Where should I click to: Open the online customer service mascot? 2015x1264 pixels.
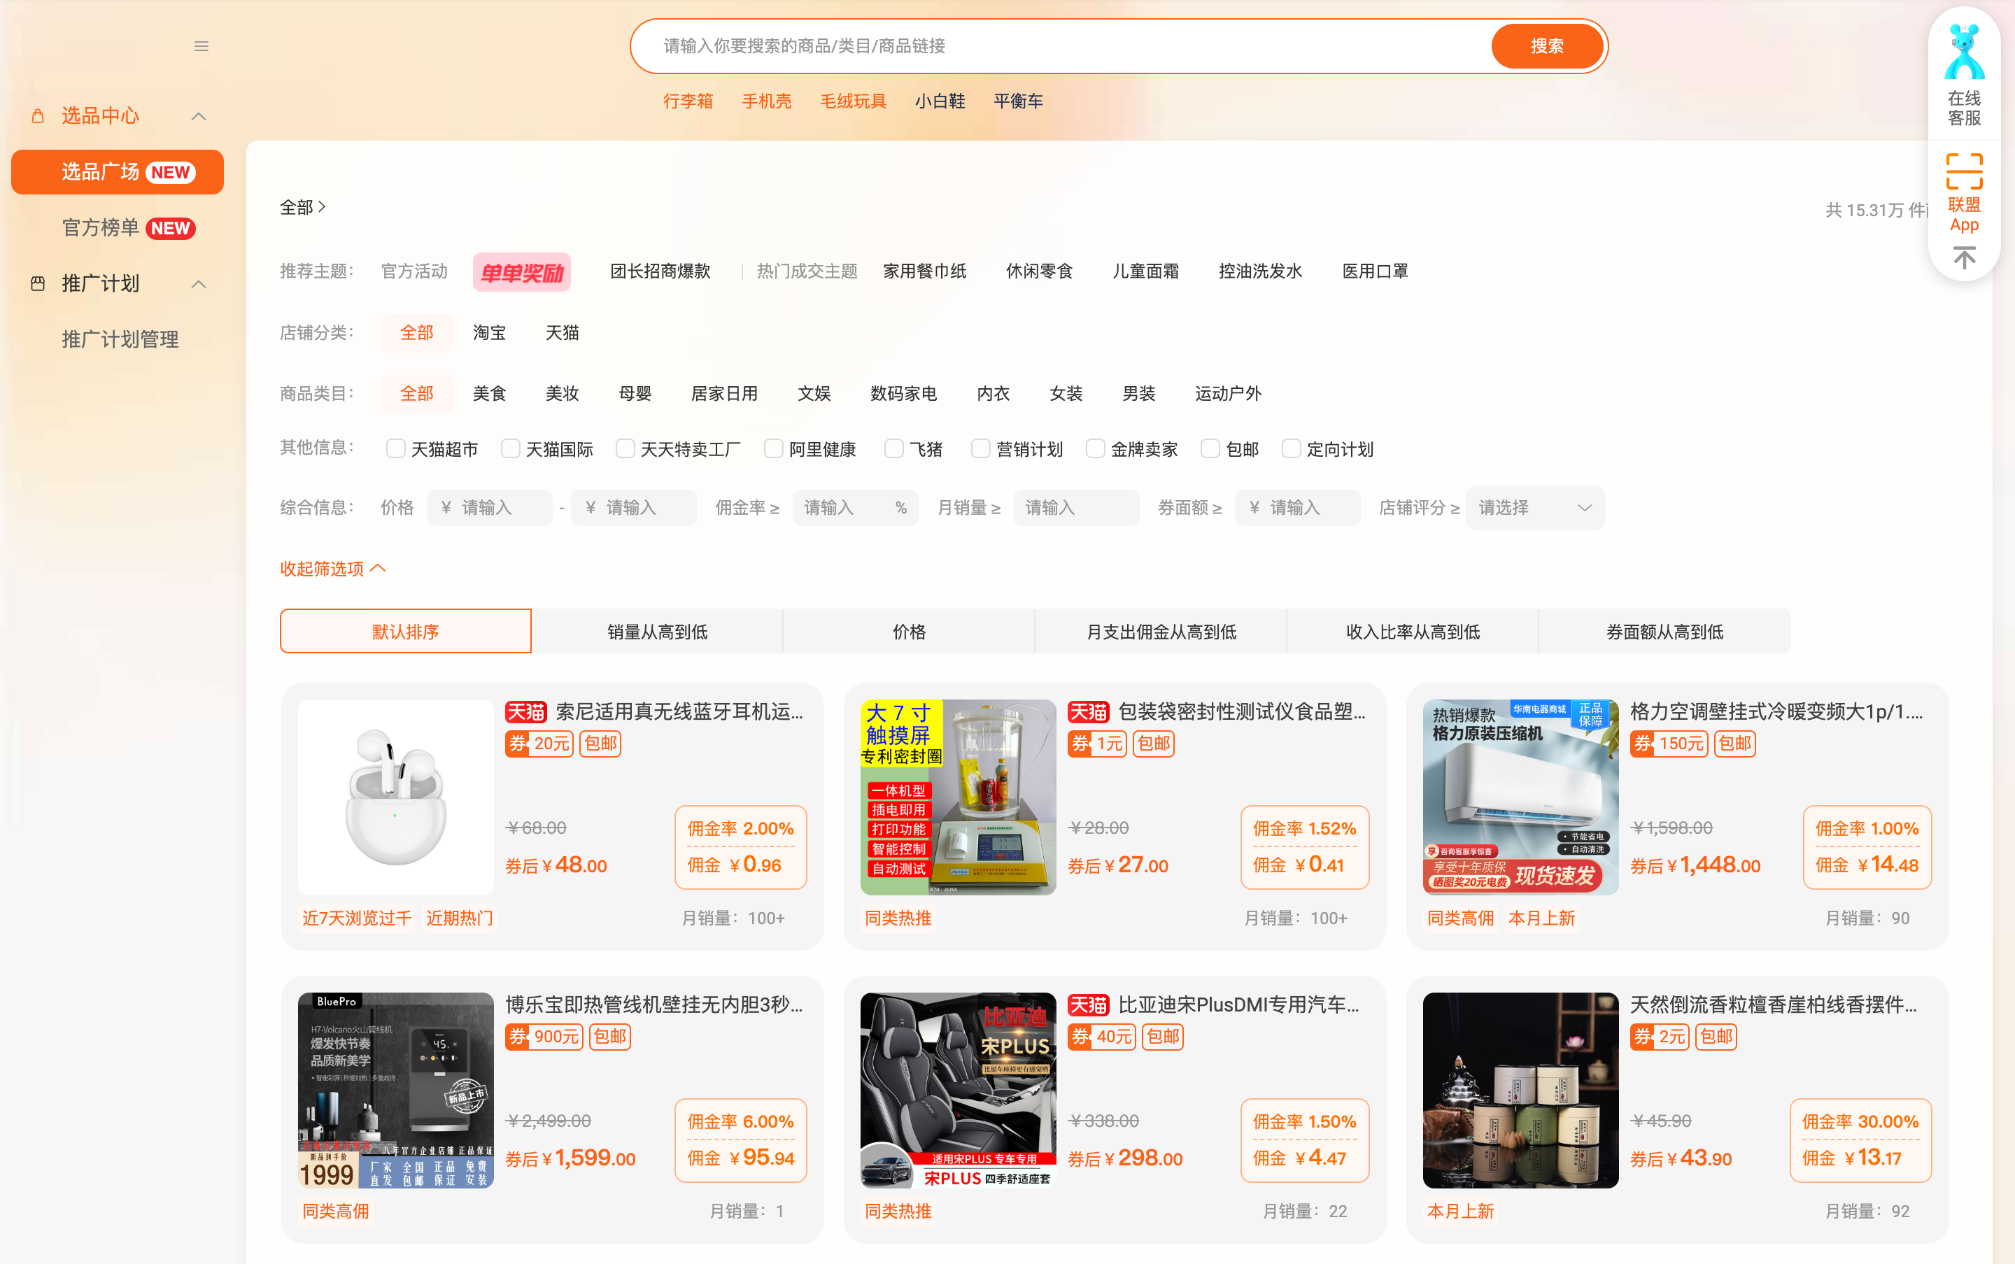pyautogui.click(x=1963, y=52)
